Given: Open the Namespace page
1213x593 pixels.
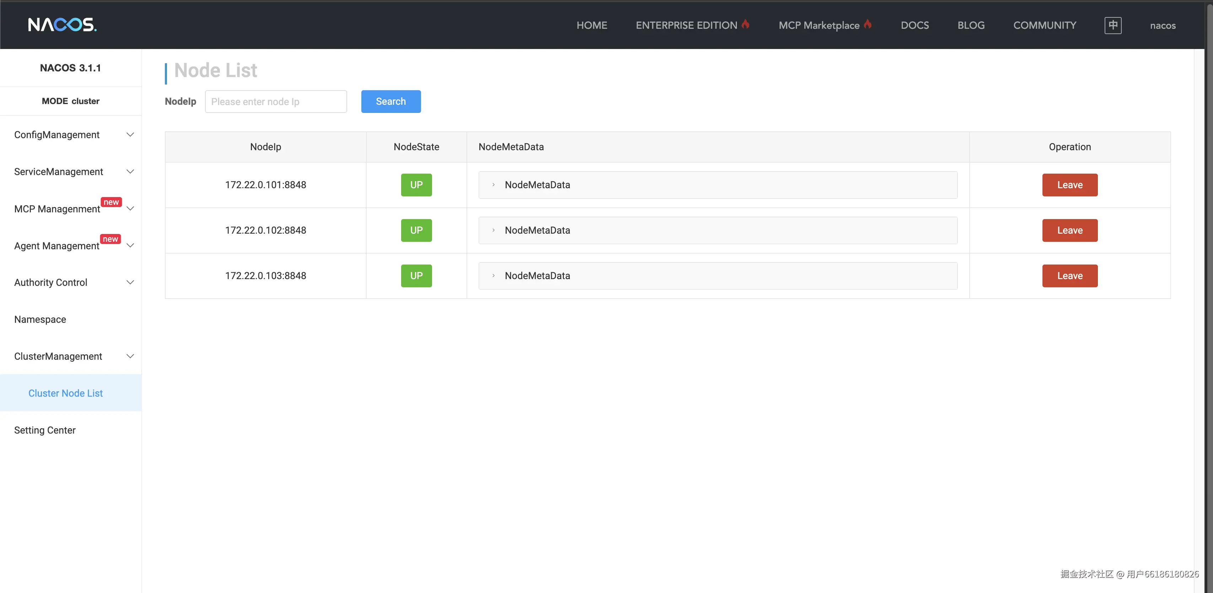Looking at the screenshot, I should (41, 320).
